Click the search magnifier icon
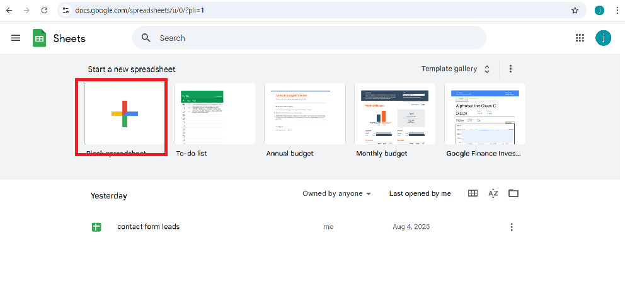625x308 pixels. [x=146, y=38]
